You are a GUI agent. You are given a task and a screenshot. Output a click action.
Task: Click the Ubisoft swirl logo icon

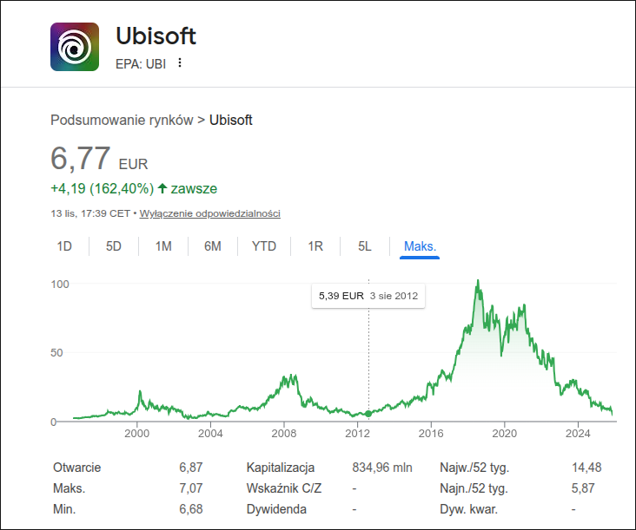point(75,47)
